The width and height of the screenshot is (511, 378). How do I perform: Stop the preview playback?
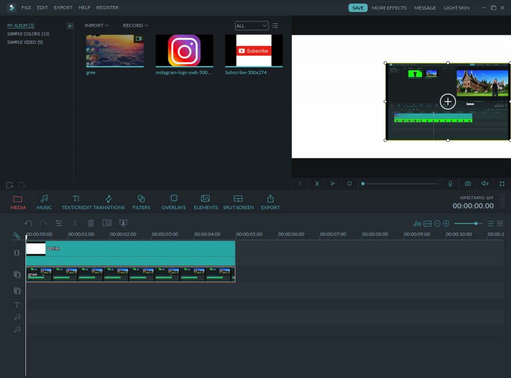click(x=349, y=183)
